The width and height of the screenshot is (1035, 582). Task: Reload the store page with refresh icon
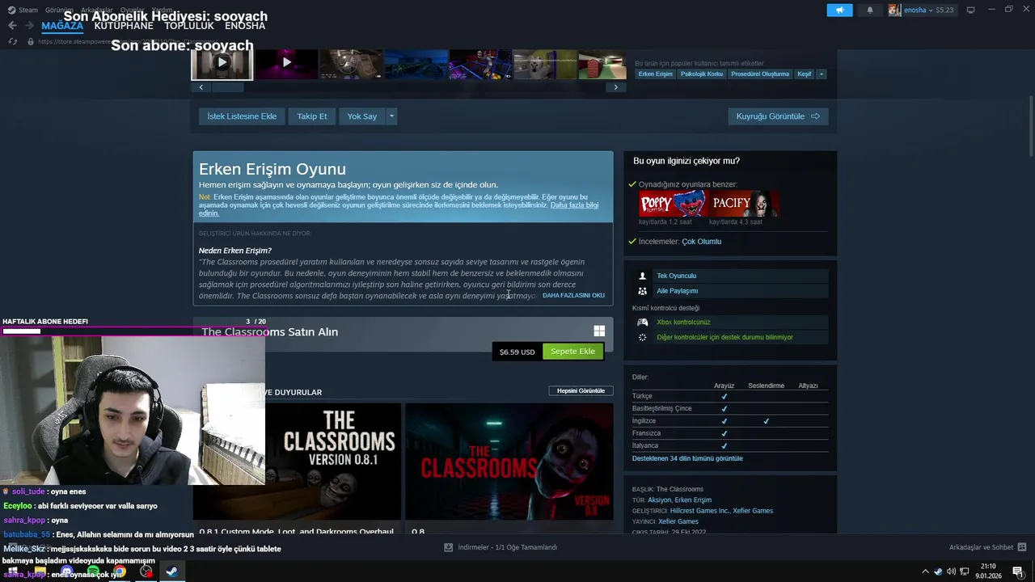[x=12, y=41]
